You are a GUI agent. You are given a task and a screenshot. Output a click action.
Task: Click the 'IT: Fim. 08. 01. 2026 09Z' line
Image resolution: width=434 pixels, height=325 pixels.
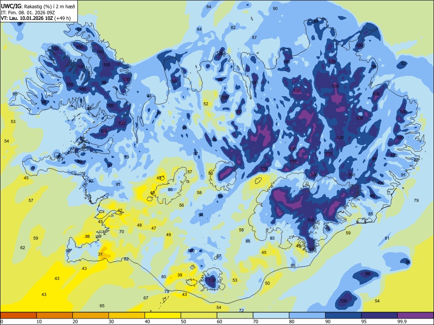coord(28,13)
